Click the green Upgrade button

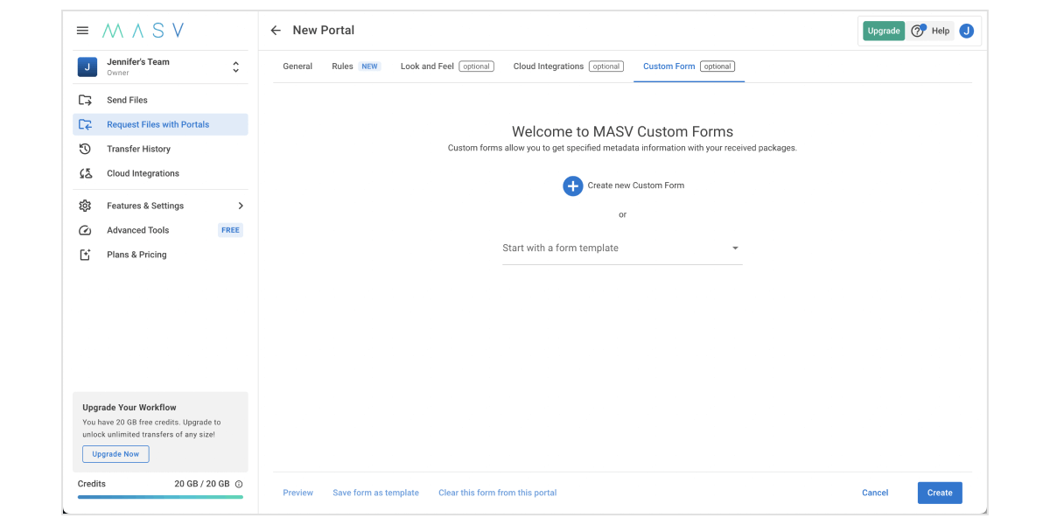coord(884,31)
